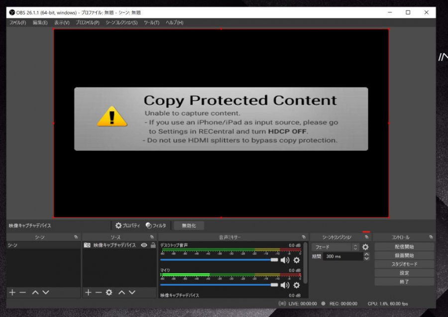Open the 表示(V) menu
The width and height of the screenshot is (448, 317).
click(x=62, y=22)
